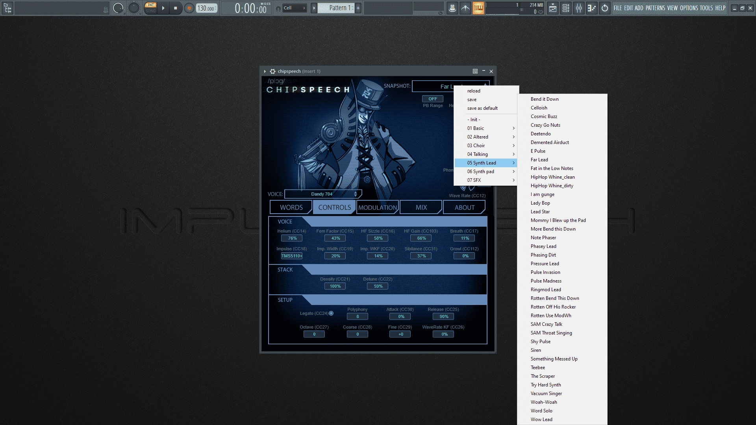Screen dimensions: 756x425
Task: Toggle the typing keyboard to piano icon
Action: pos(478,8)
